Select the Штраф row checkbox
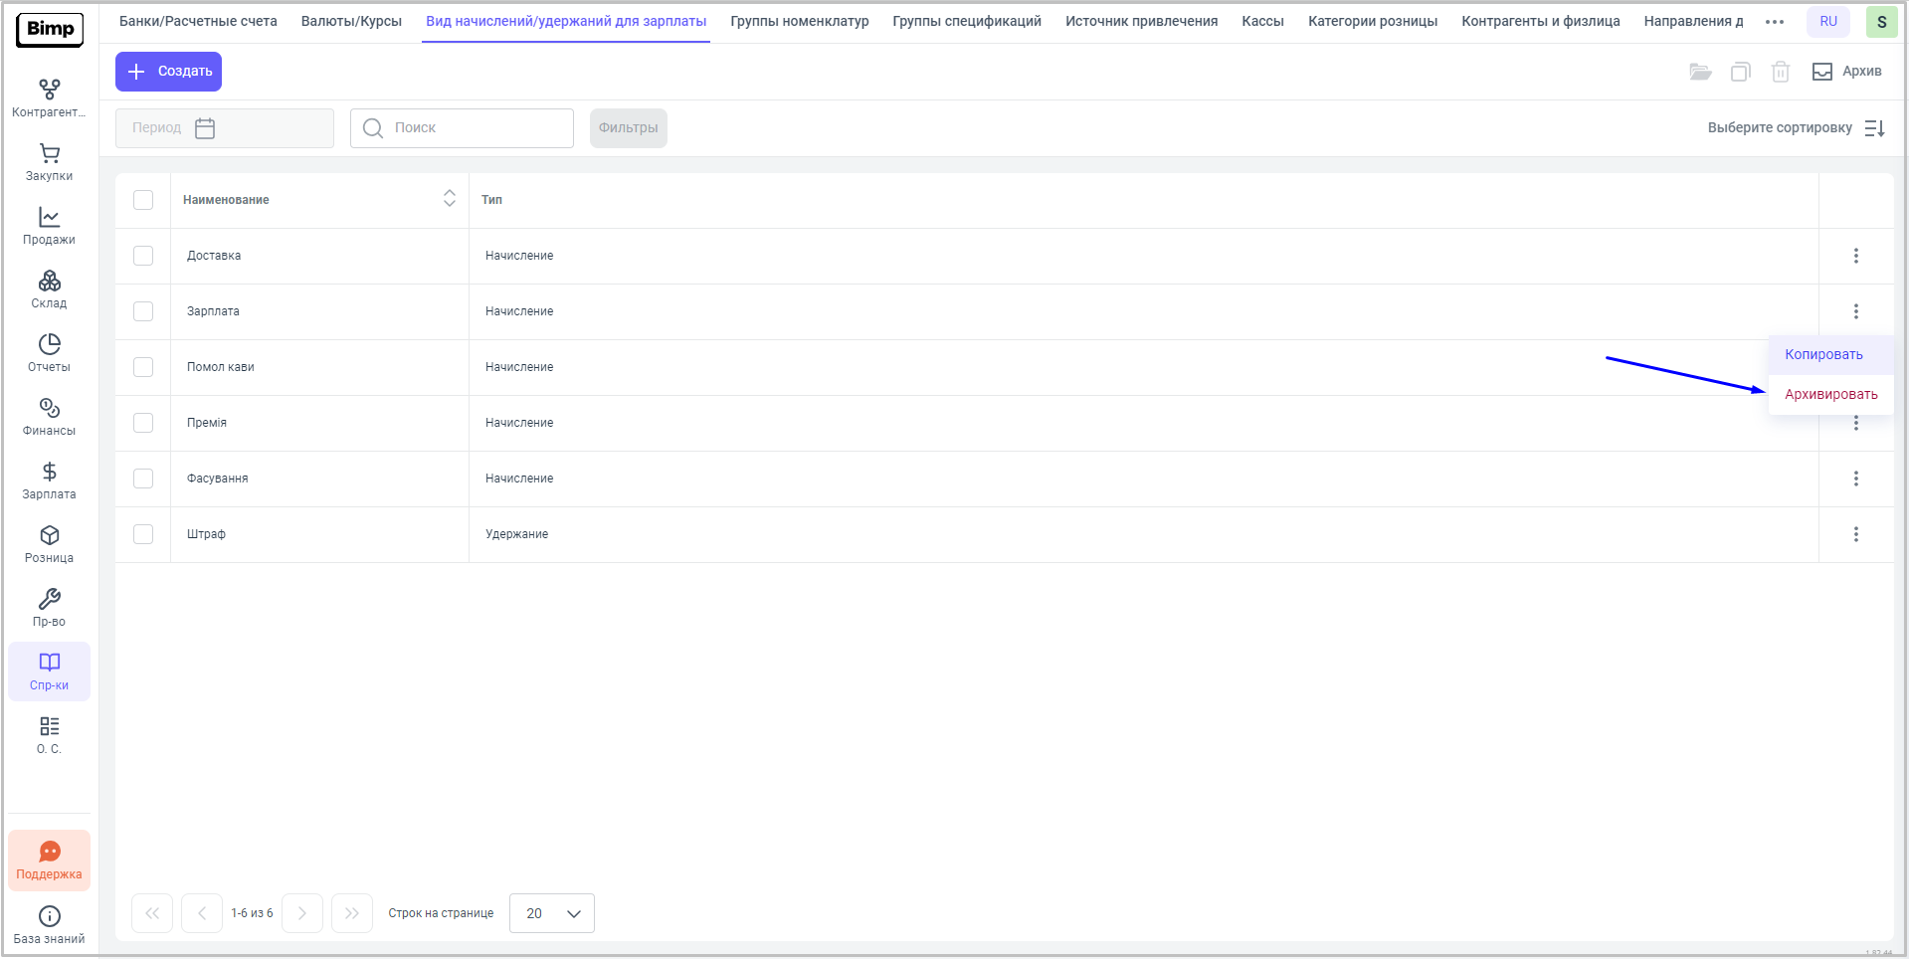Image resolution: width=1909 pixels, height=959 pixels. pos(143,534)
